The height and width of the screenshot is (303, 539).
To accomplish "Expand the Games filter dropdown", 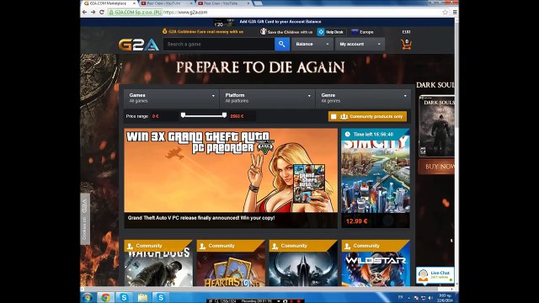I will pos(171,98).
